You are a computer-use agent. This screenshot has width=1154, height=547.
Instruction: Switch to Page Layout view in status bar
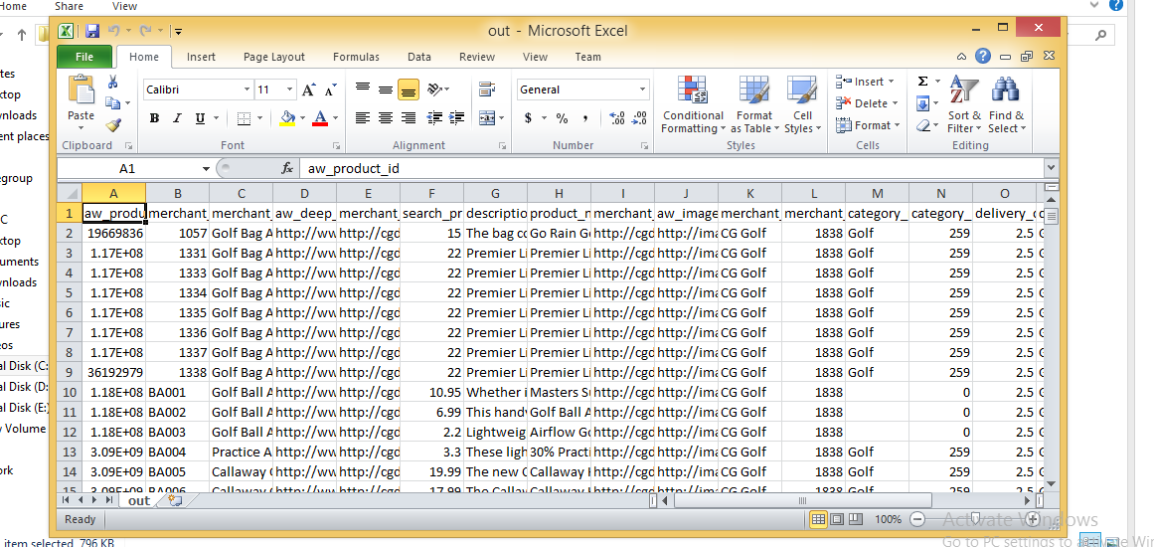point(837,519)
